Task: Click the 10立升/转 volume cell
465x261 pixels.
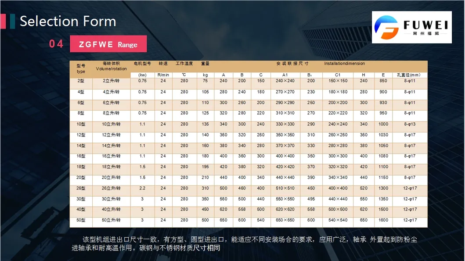Action: pyautogui.click(x=111, y=124)
